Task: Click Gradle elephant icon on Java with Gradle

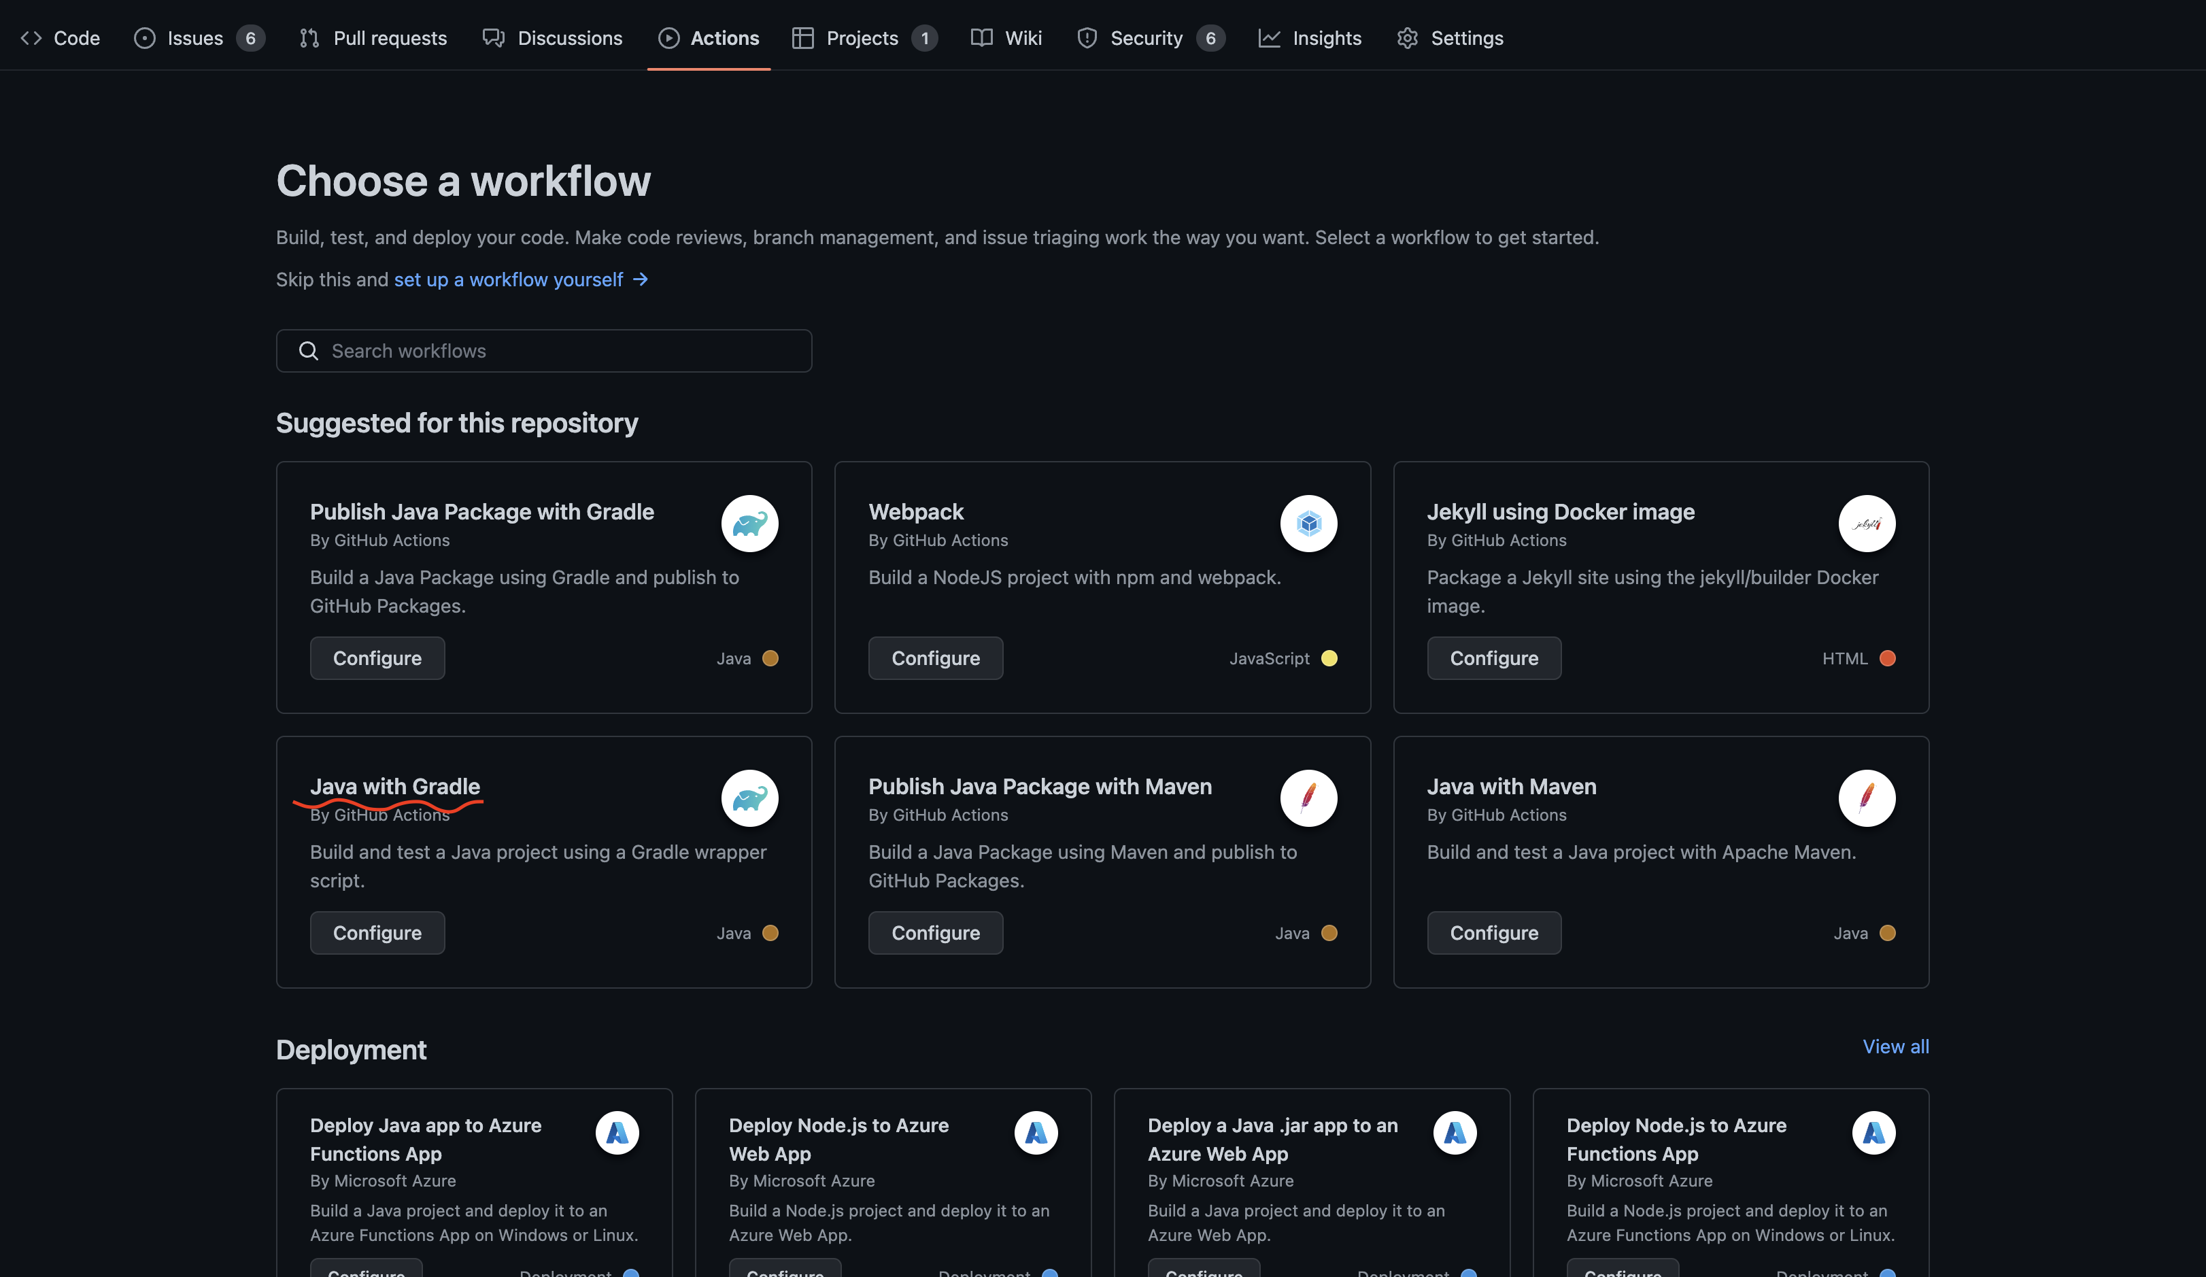Action: coord(750,798)
